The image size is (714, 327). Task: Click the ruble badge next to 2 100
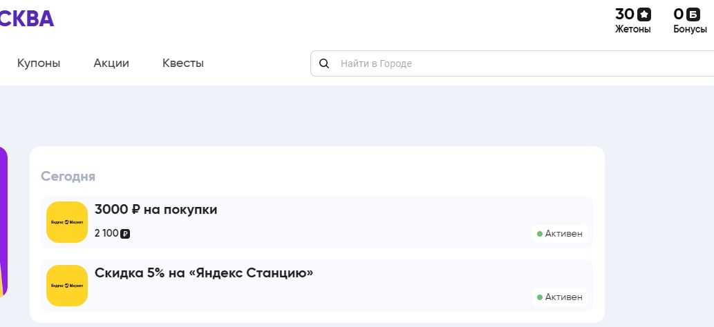125,234
